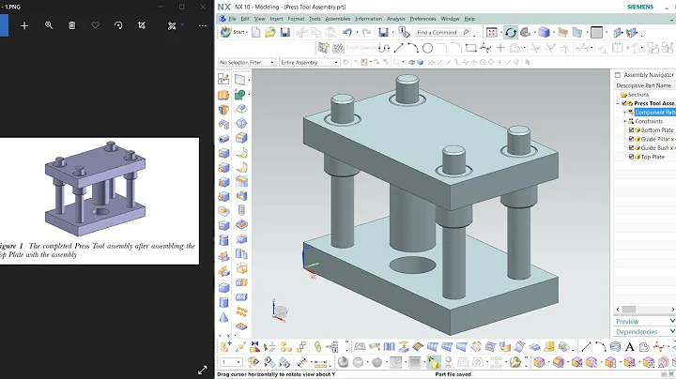Viewport: 676px width, 379px height.
Task: Click the Zoom icon in the photo viewer
Action: pyautogui.click(x=49, y=25)
